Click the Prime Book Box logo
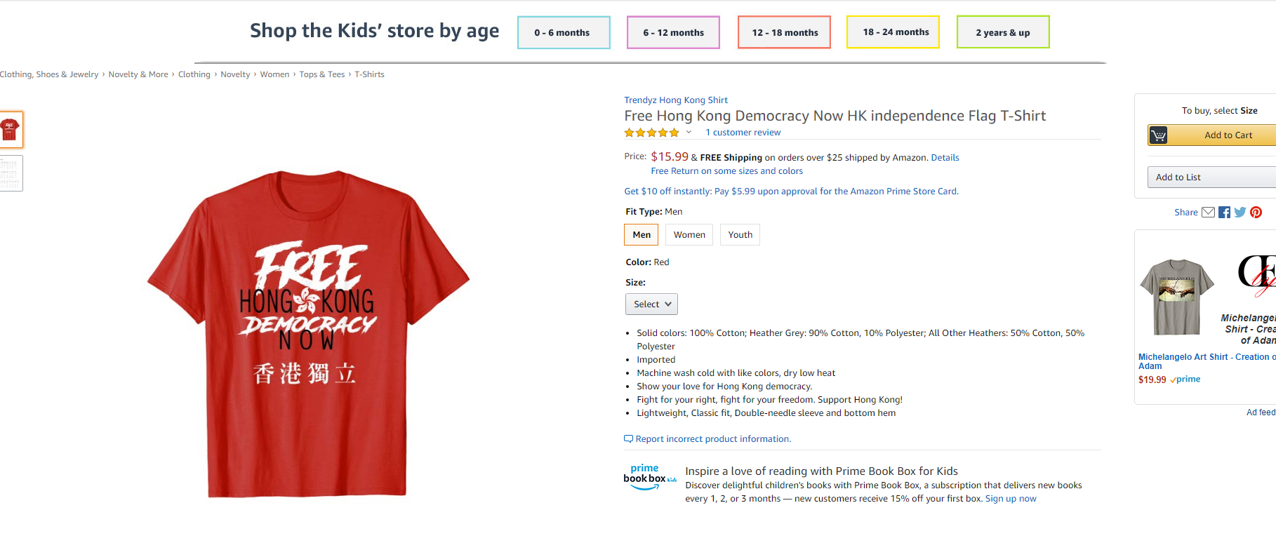The height and width of the screenshot is (557, 1276). (650, 477)
